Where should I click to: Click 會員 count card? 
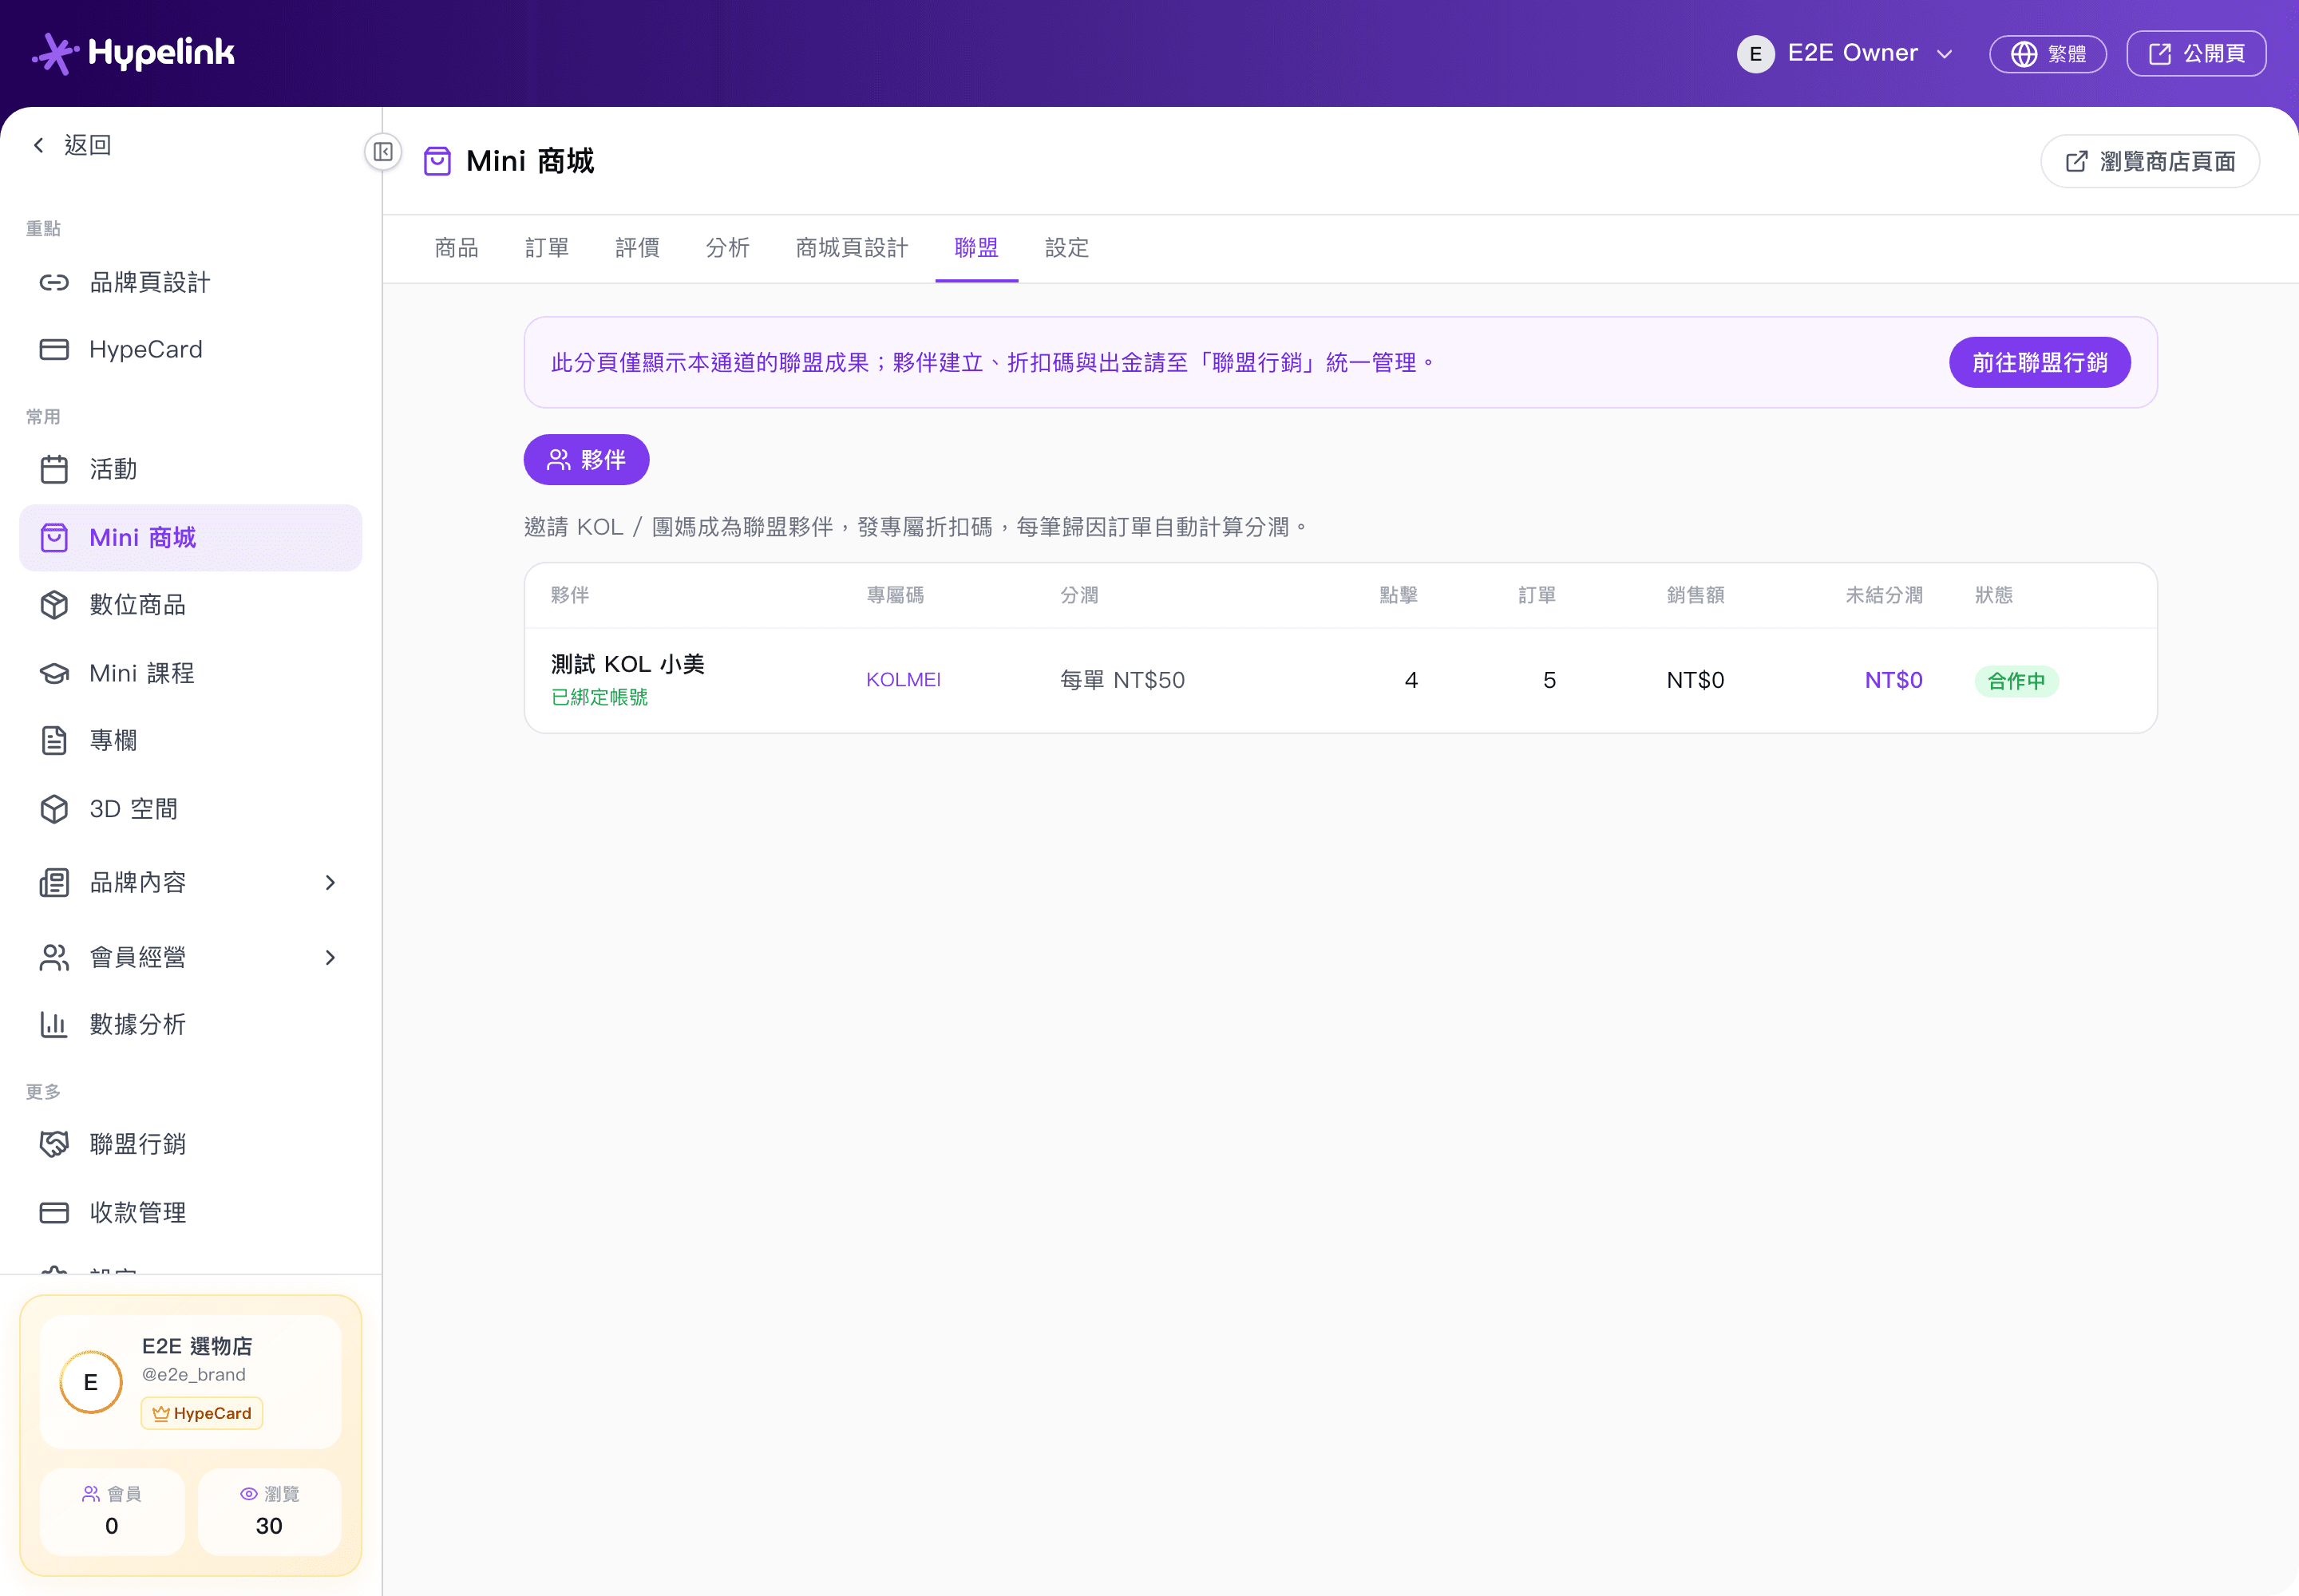pos(112,1511)
